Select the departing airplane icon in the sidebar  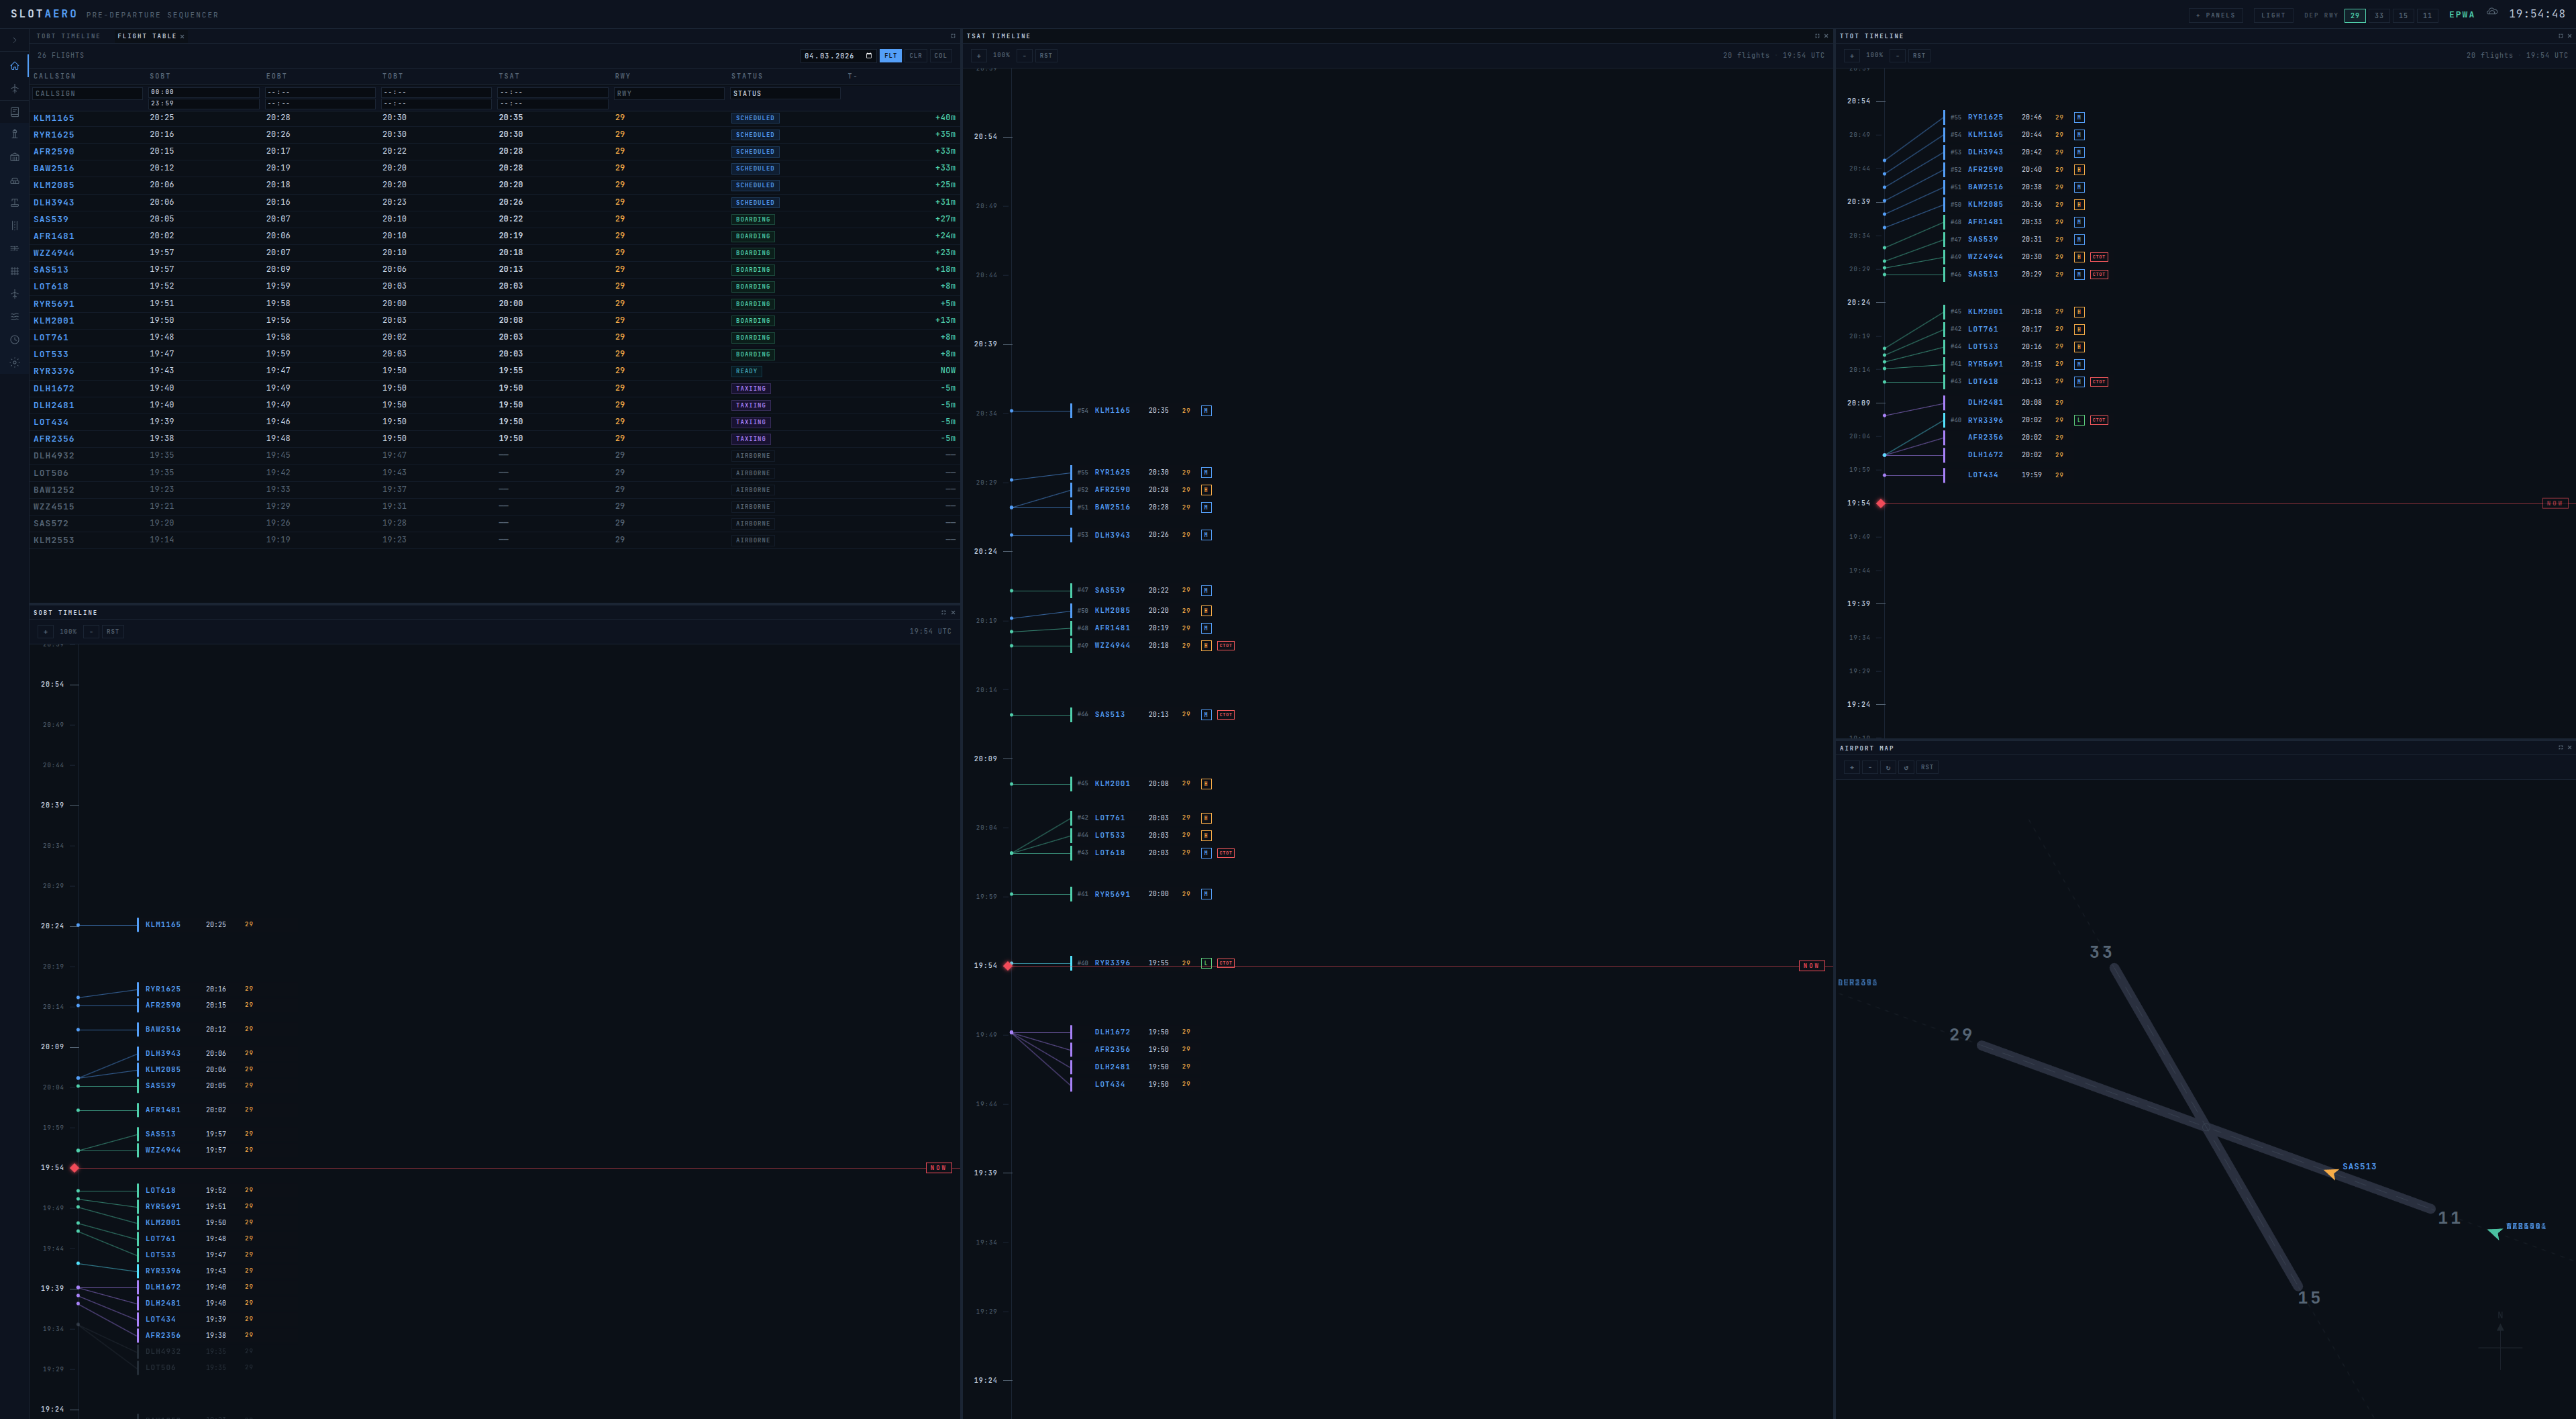tap(14, 90)
